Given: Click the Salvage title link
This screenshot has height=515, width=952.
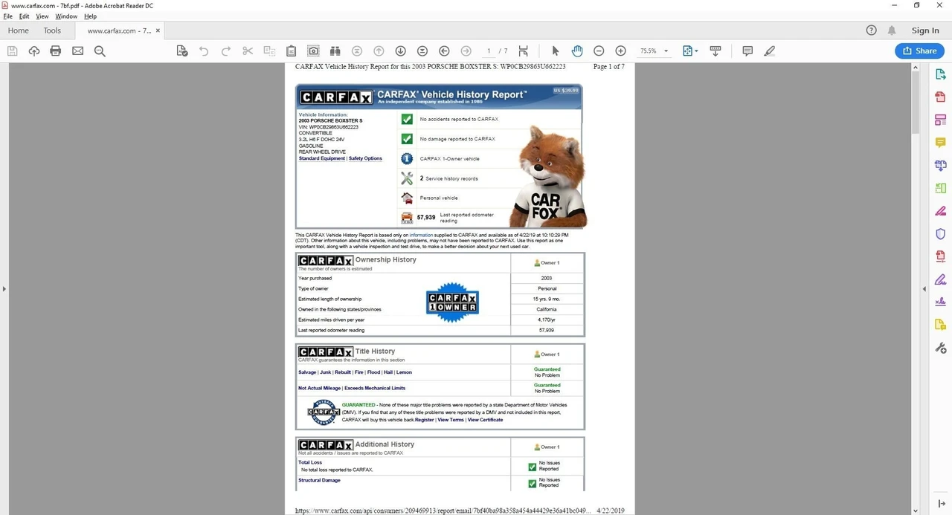Looking at the screenshot, I should tap(307, 372).
